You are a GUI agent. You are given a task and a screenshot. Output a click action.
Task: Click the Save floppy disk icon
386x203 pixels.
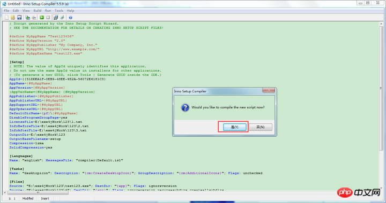[19, 18]
